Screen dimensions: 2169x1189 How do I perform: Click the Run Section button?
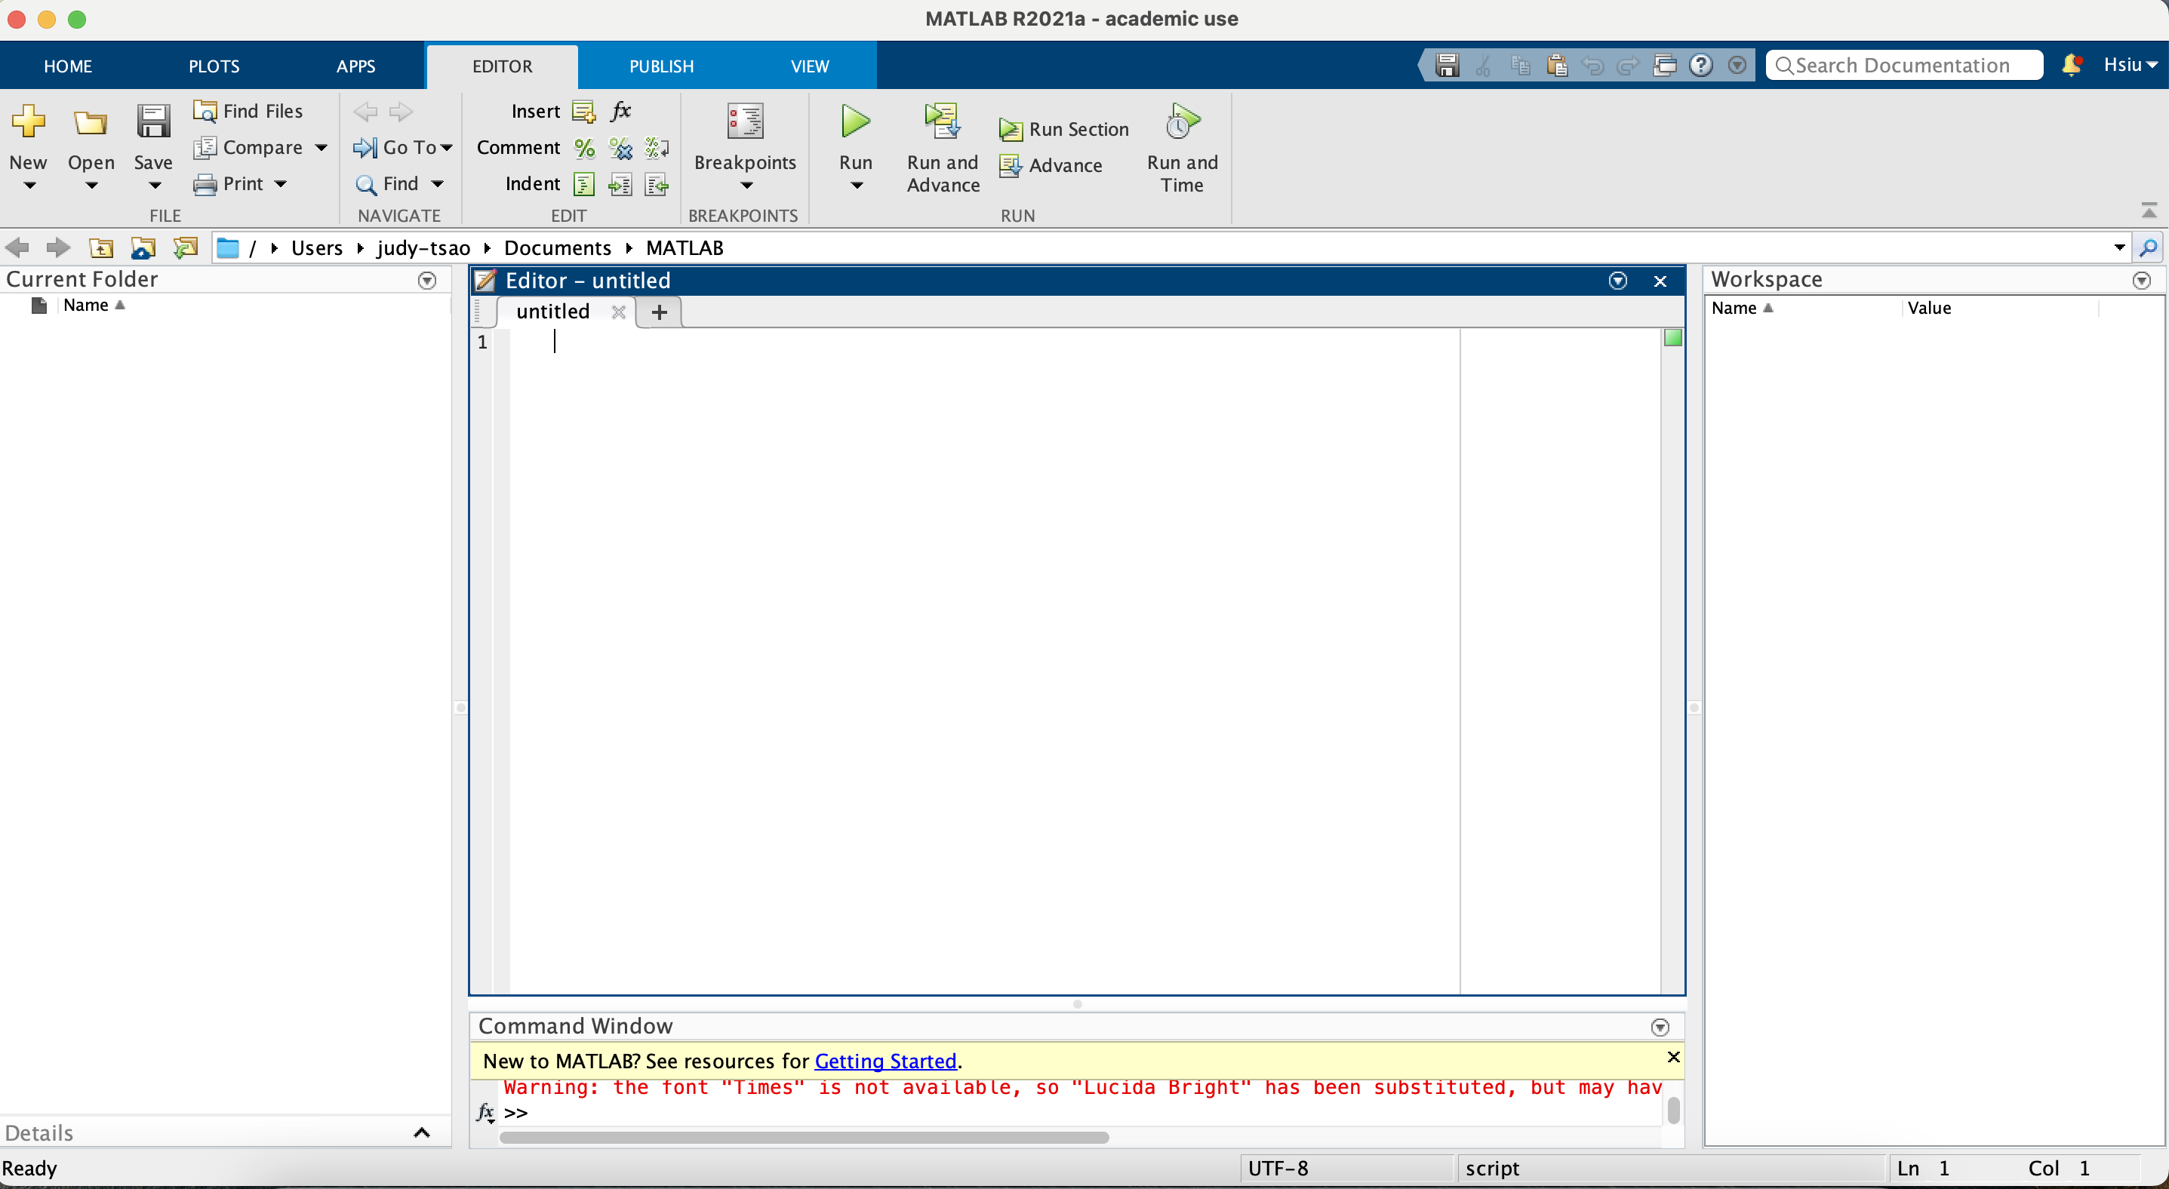pos(1064,130)
